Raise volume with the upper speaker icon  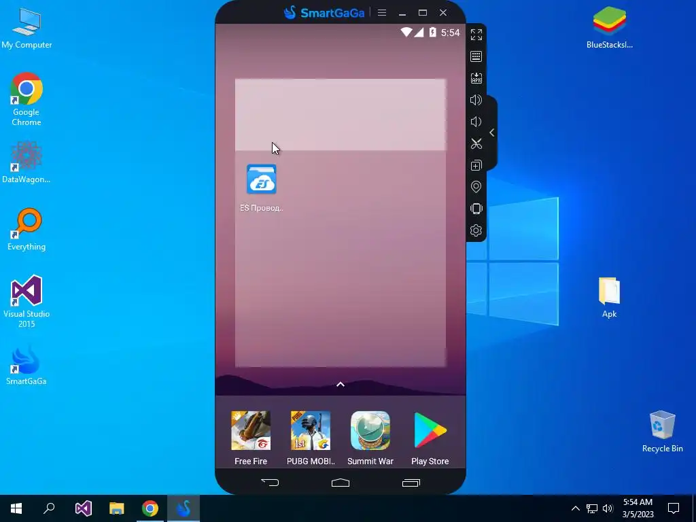coord(476,100)
